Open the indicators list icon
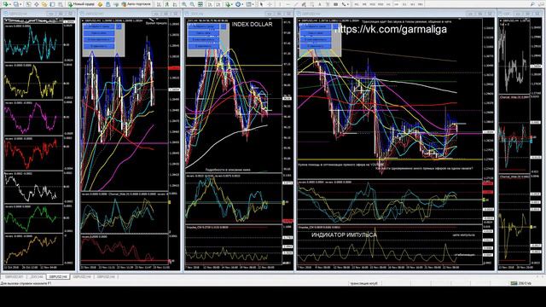Image resolution: width=546 pixels, height=307 pixels. (227, 3)
